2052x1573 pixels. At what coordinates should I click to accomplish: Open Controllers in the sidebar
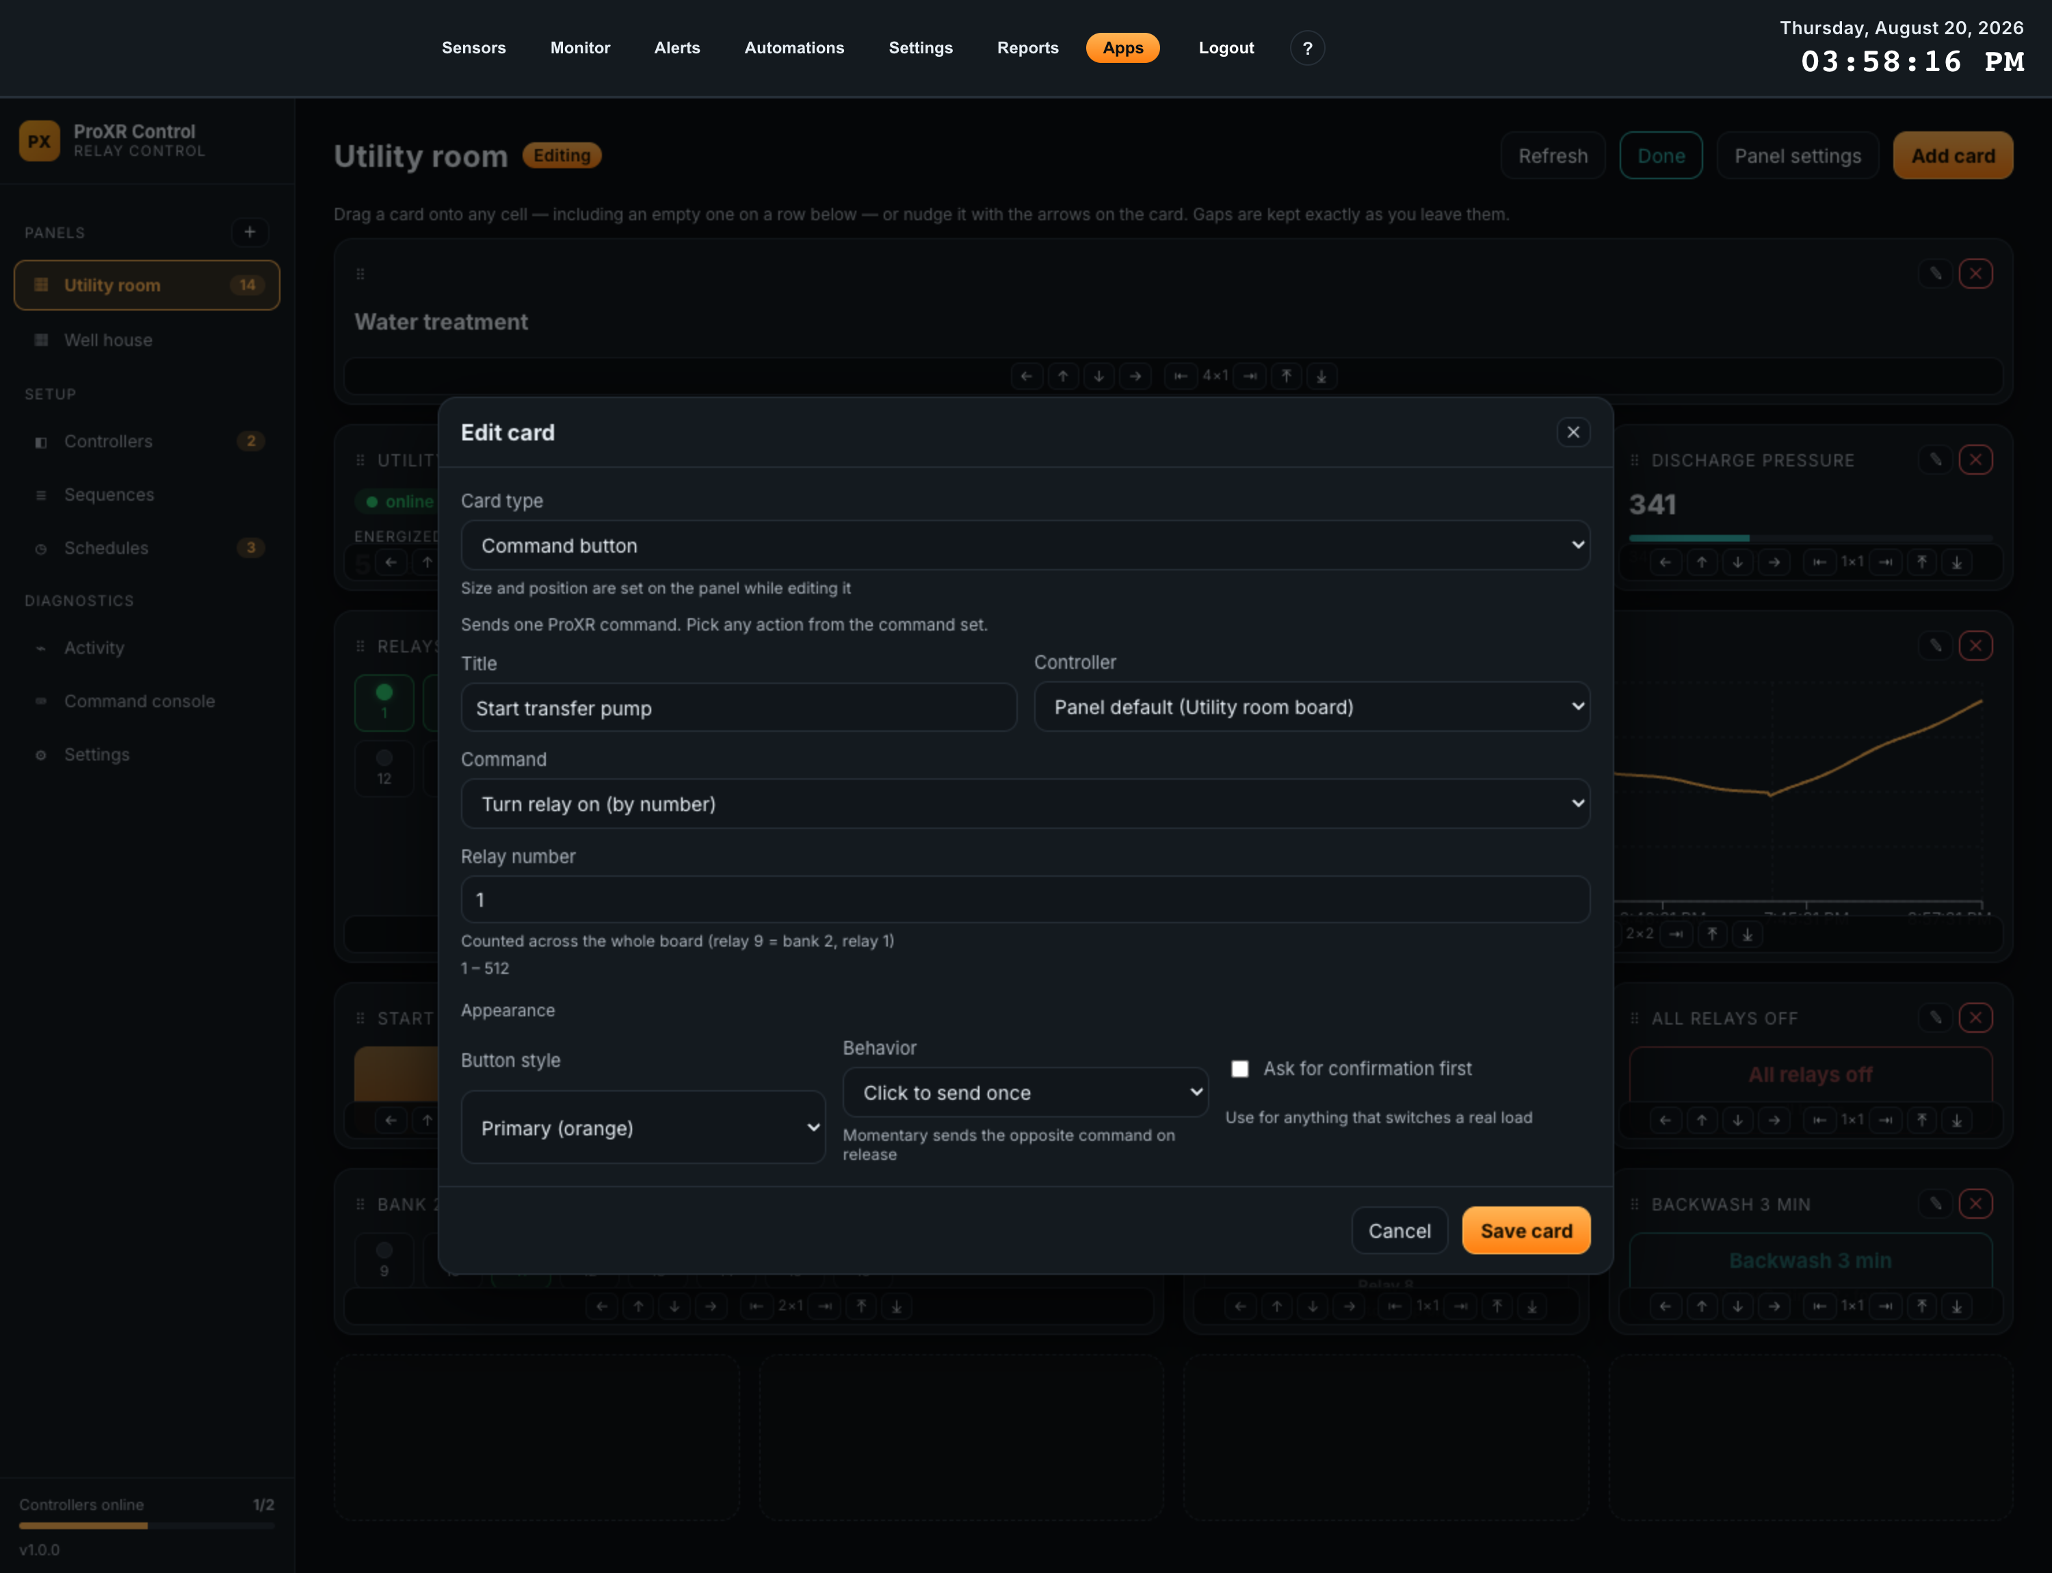point(147,441)
